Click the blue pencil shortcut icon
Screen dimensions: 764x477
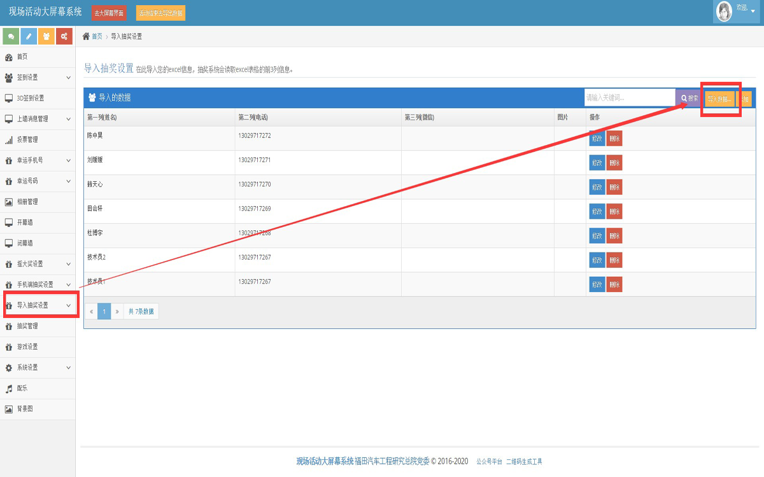(29, 36)
